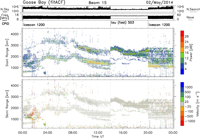
Task: Click the "500" label on the velocity color bar
Action: (188, 92)
